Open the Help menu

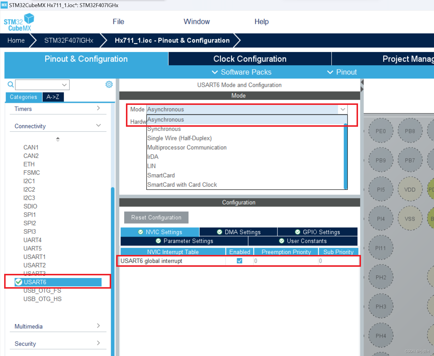click(x=262, y=22)
